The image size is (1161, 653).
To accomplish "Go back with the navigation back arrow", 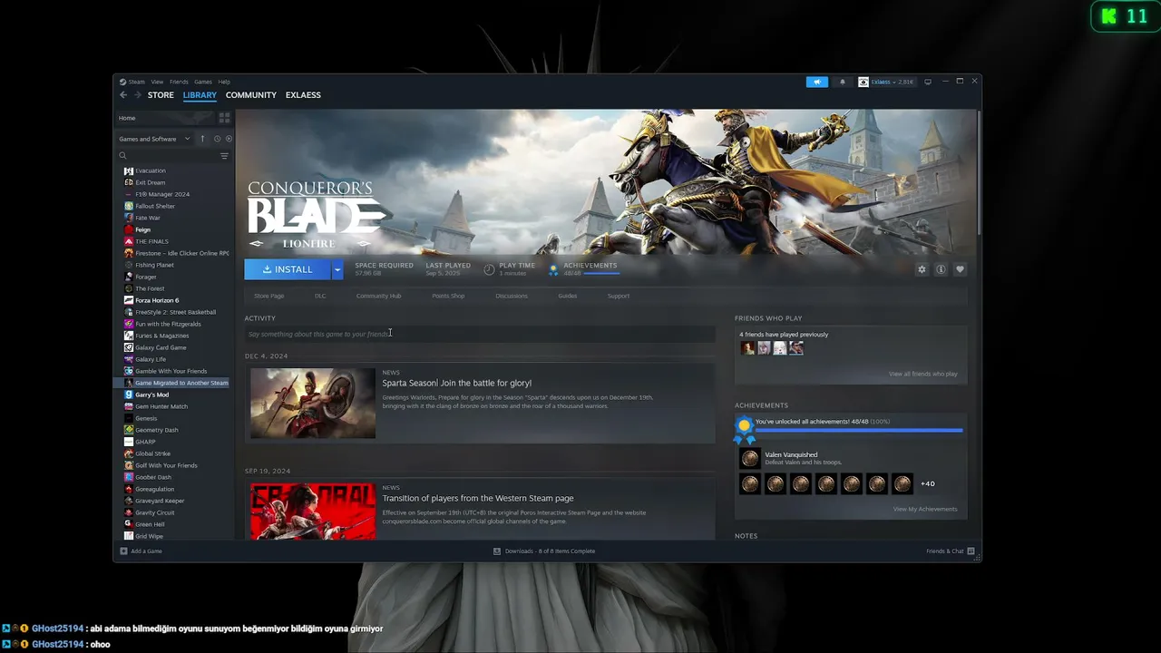I will 123,95.
